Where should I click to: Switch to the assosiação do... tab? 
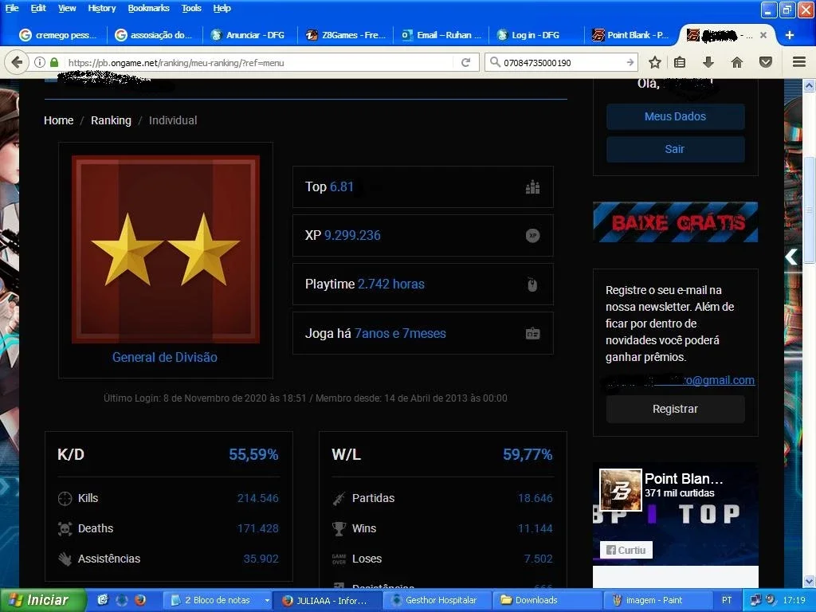(155, 35)
